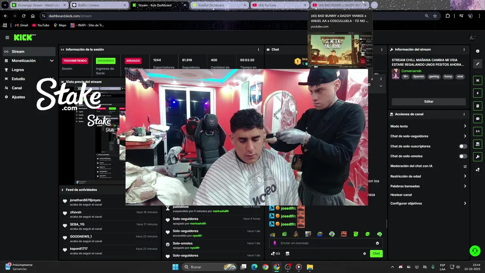Image resolution: width=485 pixels, height=273 pixels.
Task: Open Maps bookmark
Action: point(60,25)
